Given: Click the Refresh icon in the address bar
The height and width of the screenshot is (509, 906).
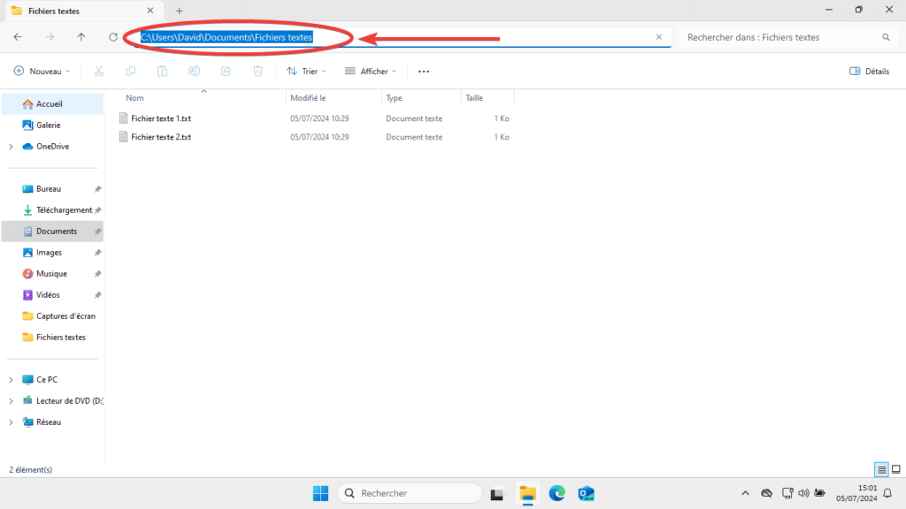Looking at the screenshot, I should pos(113,37).
